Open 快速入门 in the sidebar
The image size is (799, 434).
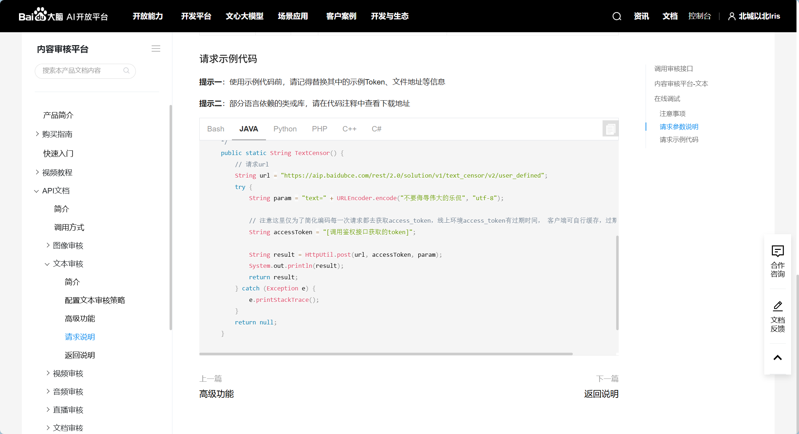58,154
